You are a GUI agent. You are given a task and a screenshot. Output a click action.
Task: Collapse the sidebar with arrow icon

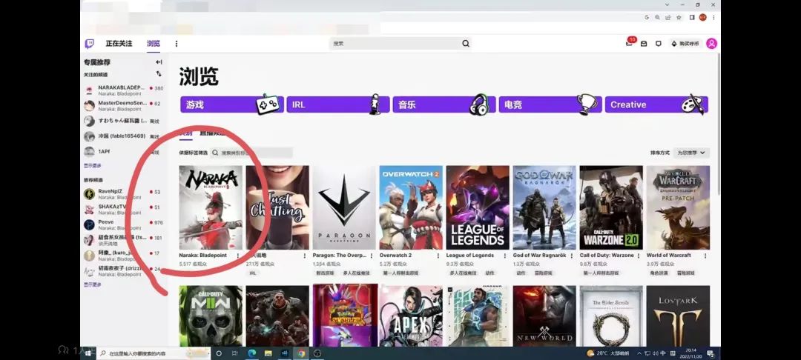pos(159,62)
